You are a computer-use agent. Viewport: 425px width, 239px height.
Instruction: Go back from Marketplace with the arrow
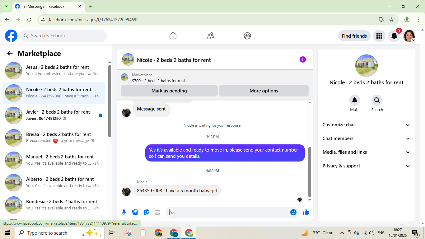(10, 54)
